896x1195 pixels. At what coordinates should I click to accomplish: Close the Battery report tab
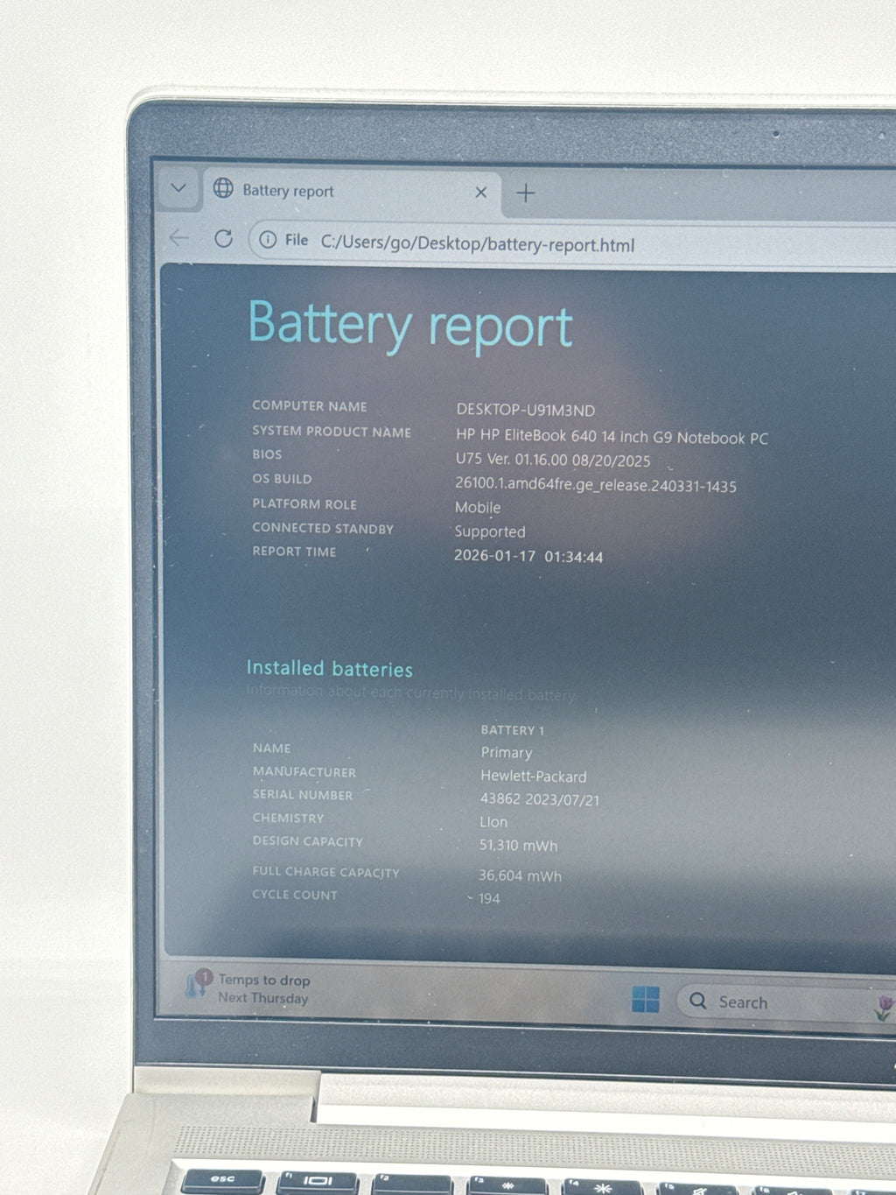pyautogui.click(x=480, y=193)
